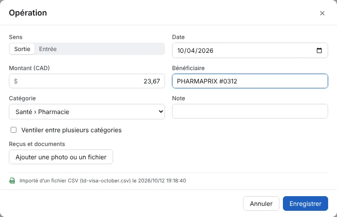Image resolution: width=337 pixels, height=217 pixels.
Task: Click Ajouter une photo ou un fichier
Action: pyautogui.click(x=61, y=157)
